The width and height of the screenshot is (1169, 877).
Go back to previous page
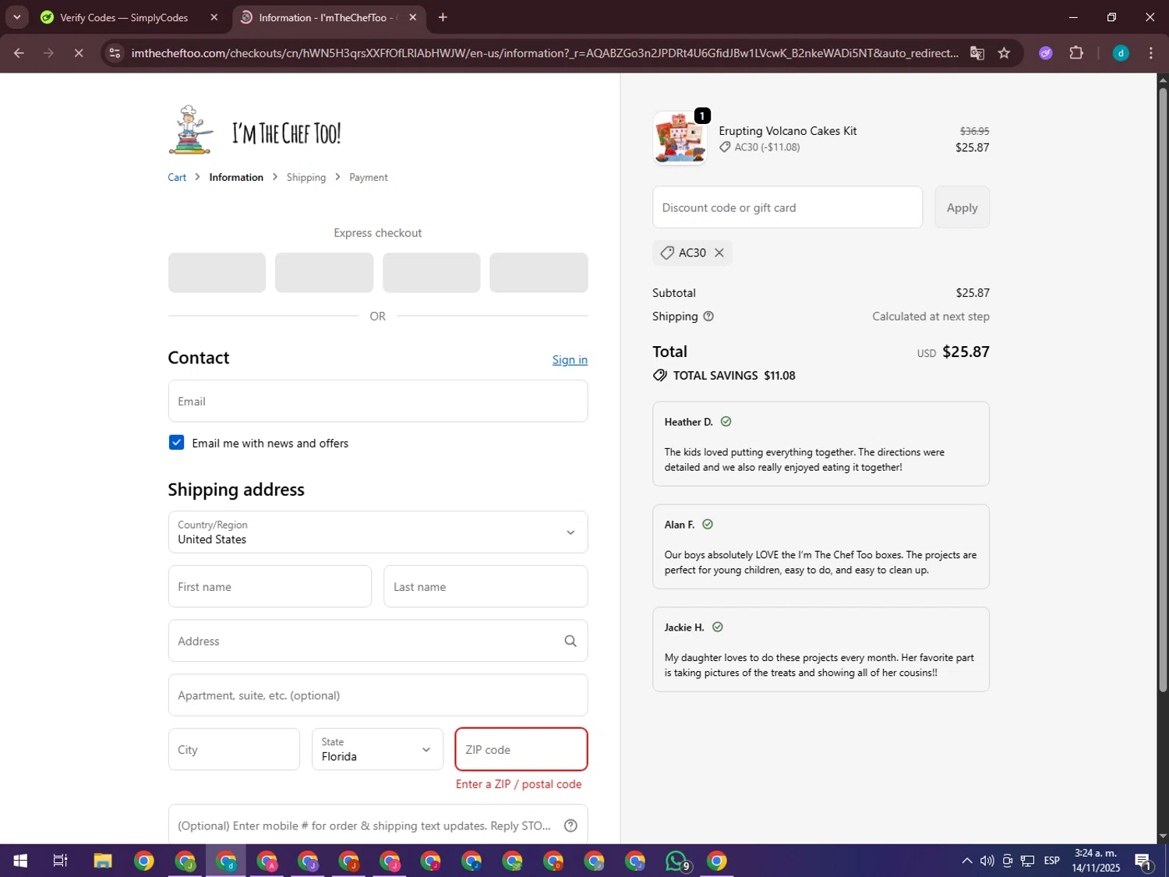19,53
